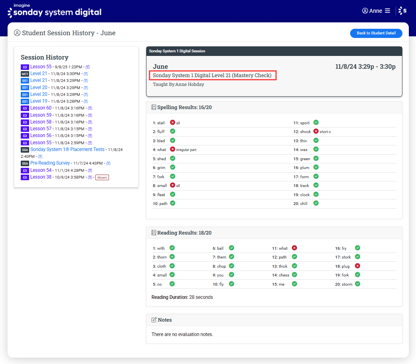Click binoculars icon beside Pre-Reading Survey
416x364 pixels.
tap(108, 163)
